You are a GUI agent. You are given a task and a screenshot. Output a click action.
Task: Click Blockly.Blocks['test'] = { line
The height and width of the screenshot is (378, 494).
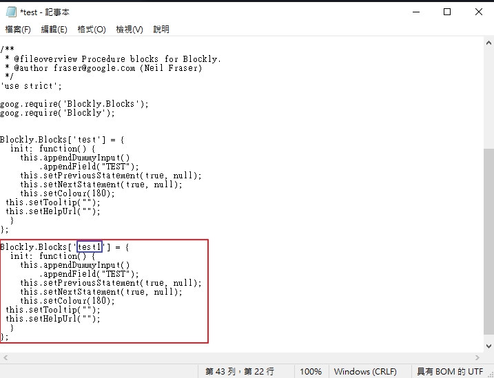point(62,140)
